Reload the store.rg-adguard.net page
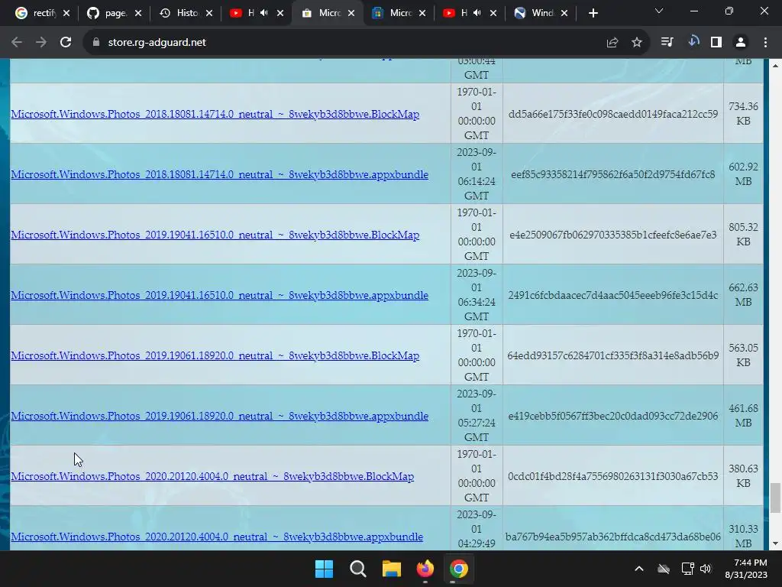Viewport: 782px width, 587px height. click(x=66, y=43)
